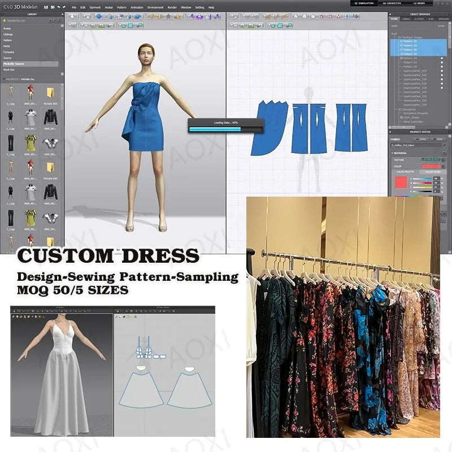
Task: Click the black K color slider
Action: click(421, 191)
